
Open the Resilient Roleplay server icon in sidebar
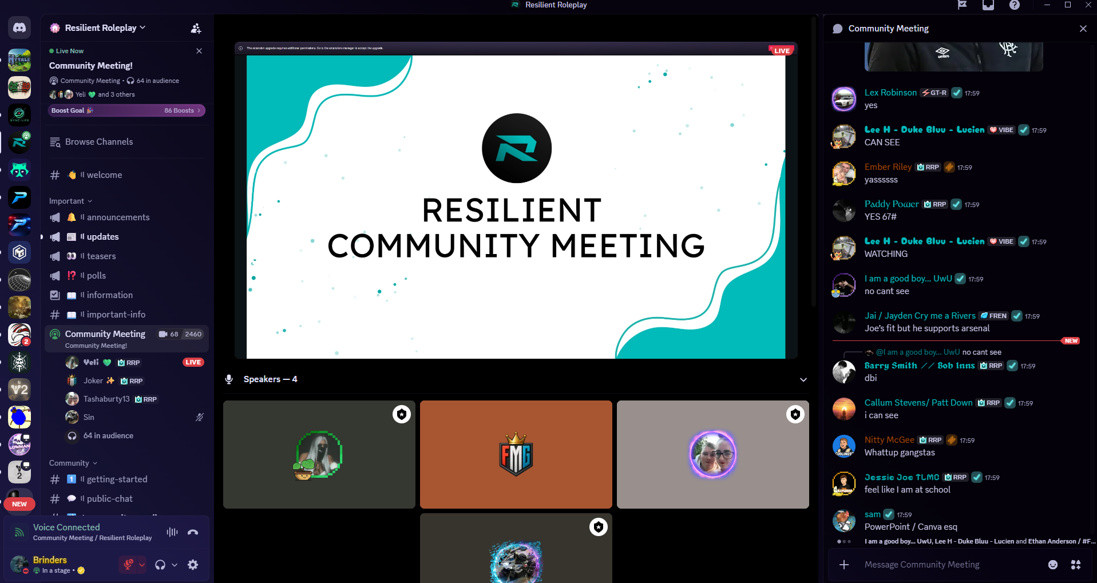19,142
